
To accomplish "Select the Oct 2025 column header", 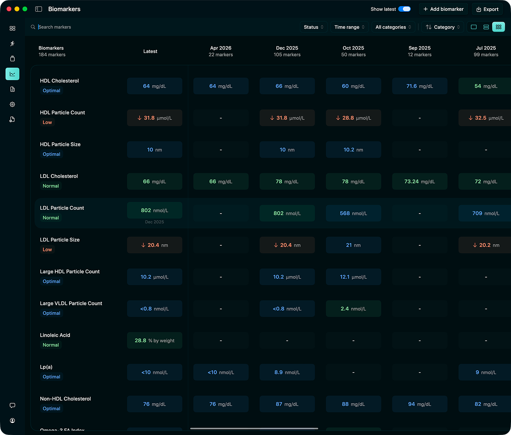I will pos(353,51).
